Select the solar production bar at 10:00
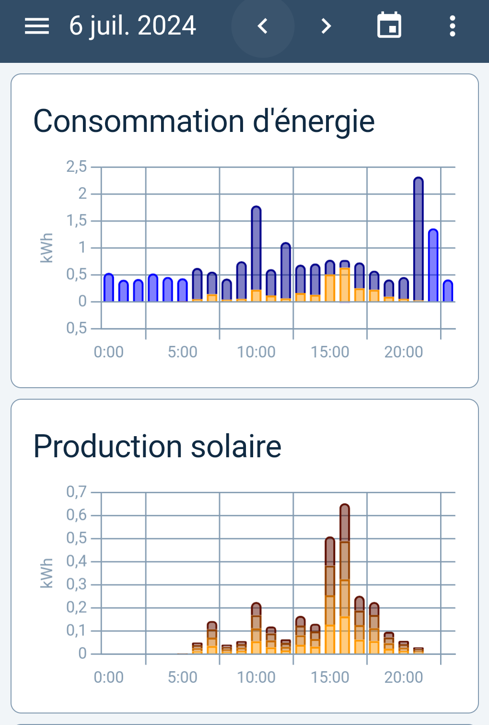 pos(256,628)
